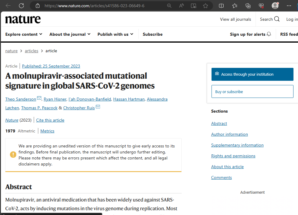Open author Theo Sanderson link
The width and height of the screenshot is (298, 215).
21,99
